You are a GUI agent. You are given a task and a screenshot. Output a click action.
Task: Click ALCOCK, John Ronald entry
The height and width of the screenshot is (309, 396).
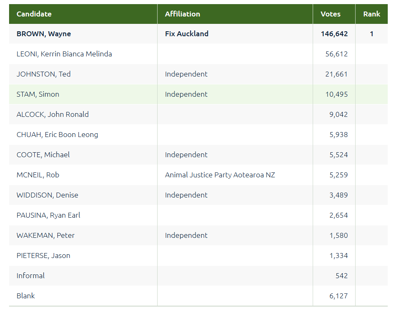(52, 114)
